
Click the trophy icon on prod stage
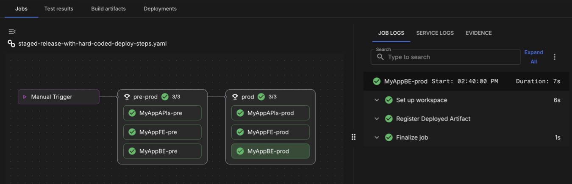pos(235,97)
